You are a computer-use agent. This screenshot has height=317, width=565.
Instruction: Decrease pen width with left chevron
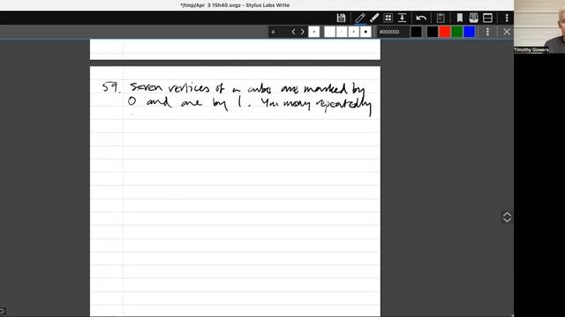coord(293,32)
